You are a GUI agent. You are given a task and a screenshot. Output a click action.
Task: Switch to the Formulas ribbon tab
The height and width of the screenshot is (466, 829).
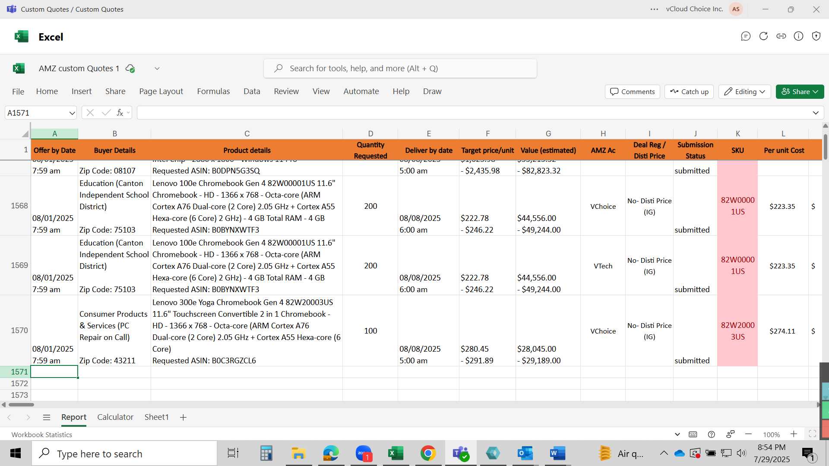[213, 91]
